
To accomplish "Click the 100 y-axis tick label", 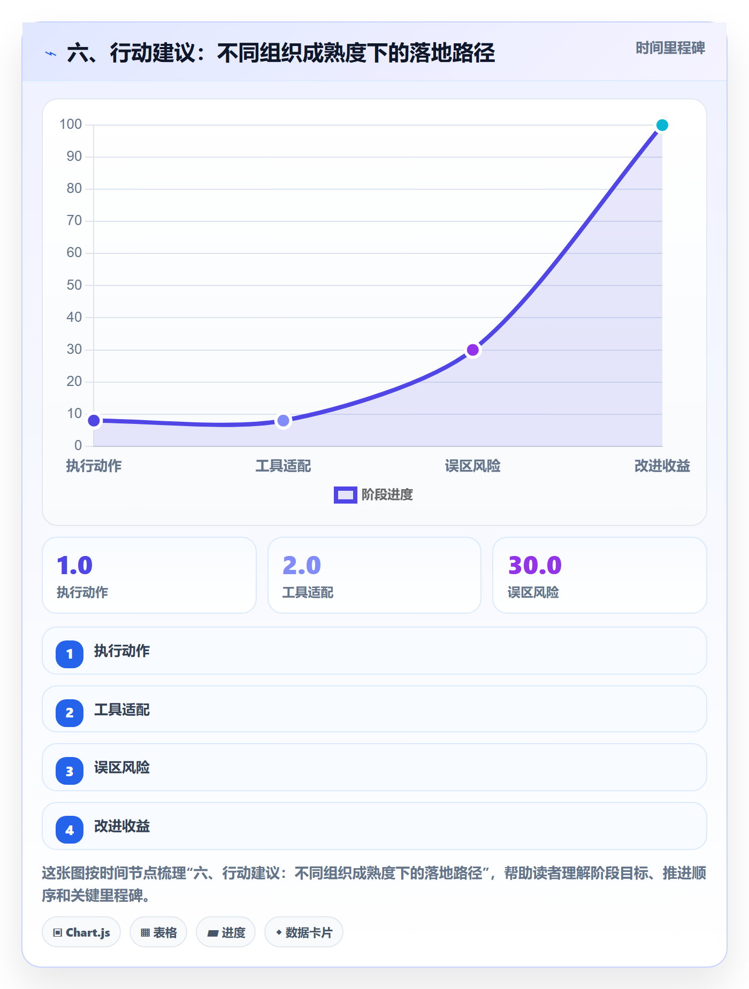I will coord(71,125).
